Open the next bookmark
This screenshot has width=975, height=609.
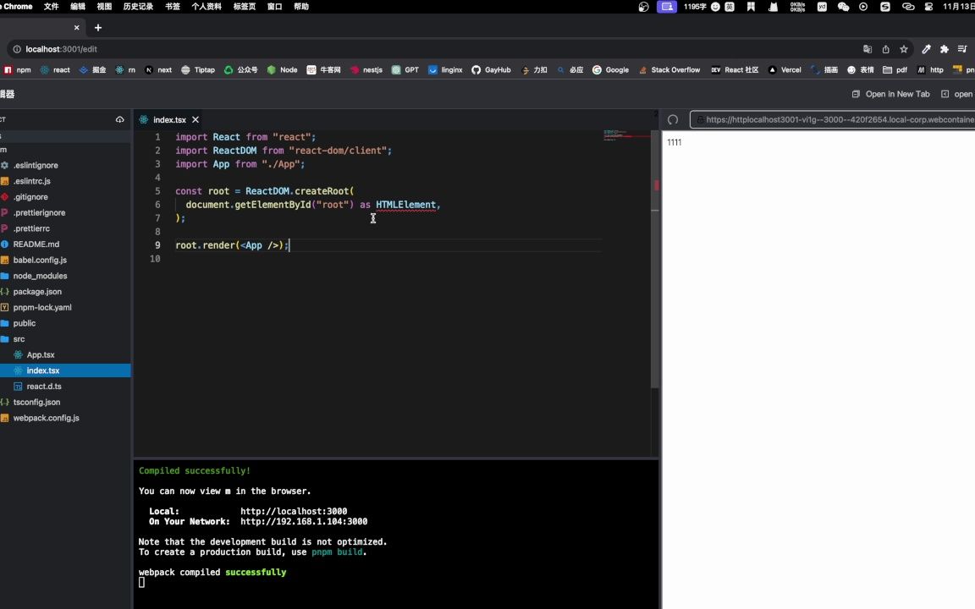158,69
